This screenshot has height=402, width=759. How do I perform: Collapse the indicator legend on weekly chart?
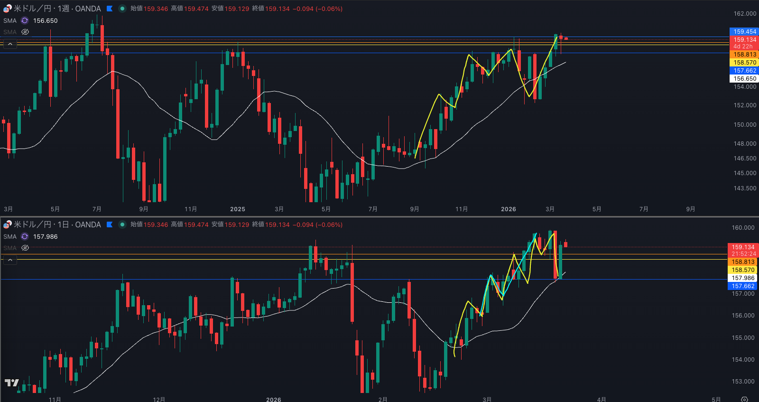(x=10, y=44)
